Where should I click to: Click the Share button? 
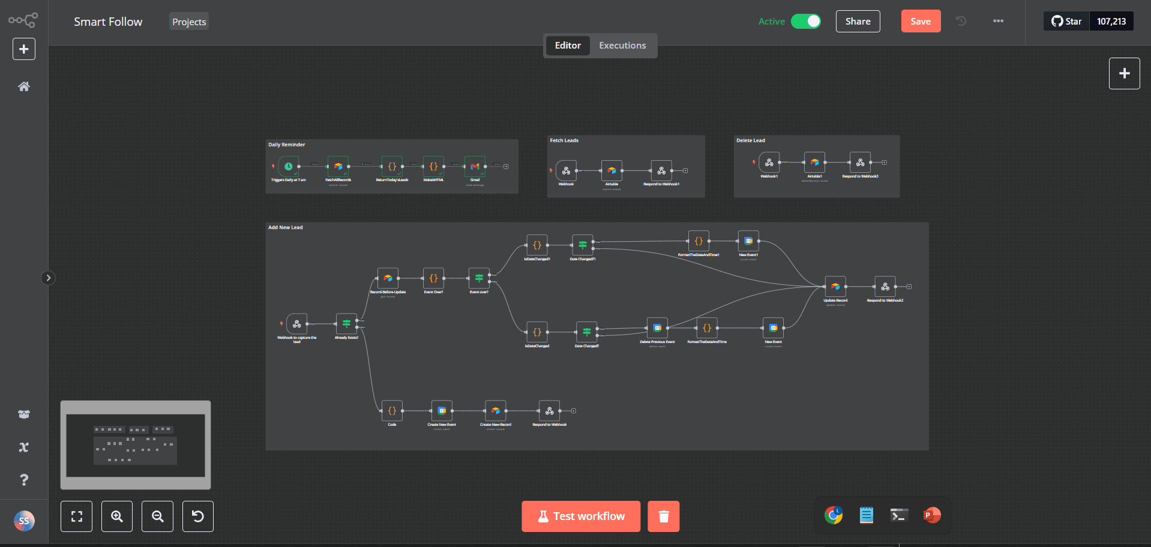[x=858, y=22]
